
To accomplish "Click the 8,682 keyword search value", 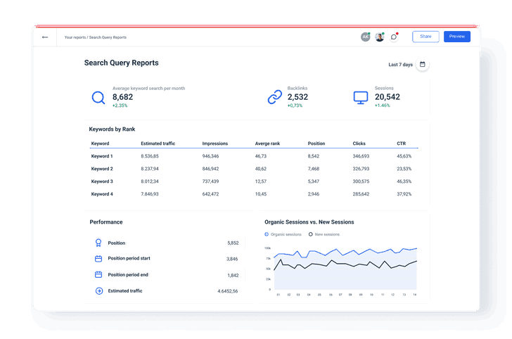I will tap(122, 97).
